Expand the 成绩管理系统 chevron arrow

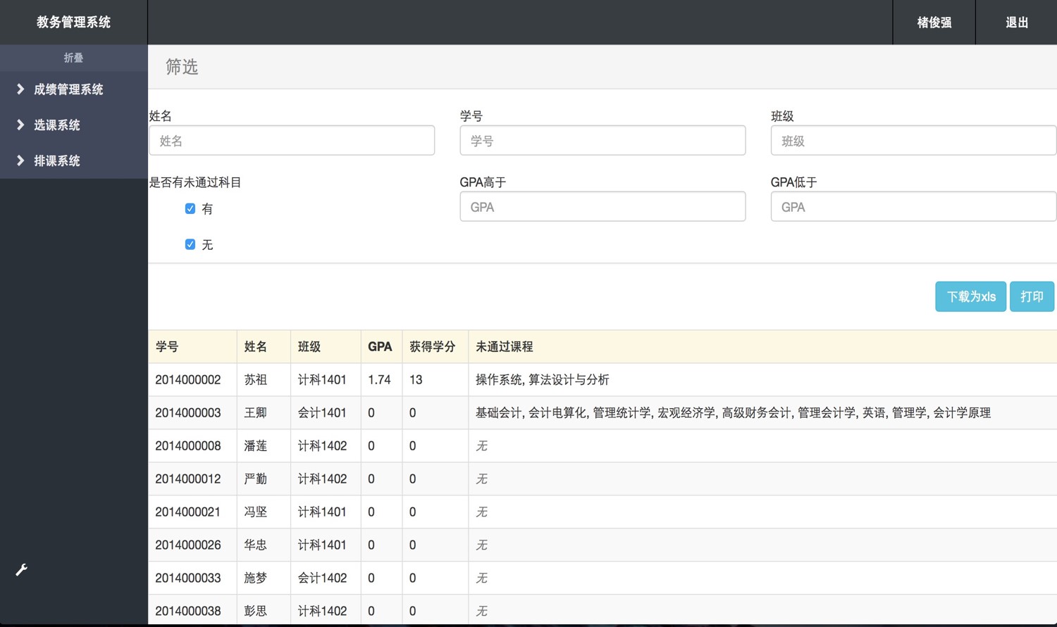click(x=20, y=89)
